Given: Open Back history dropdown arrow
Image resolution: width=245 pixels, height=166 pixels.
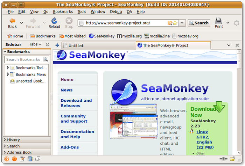Looking at the screenshot, I should pos(22,23).
